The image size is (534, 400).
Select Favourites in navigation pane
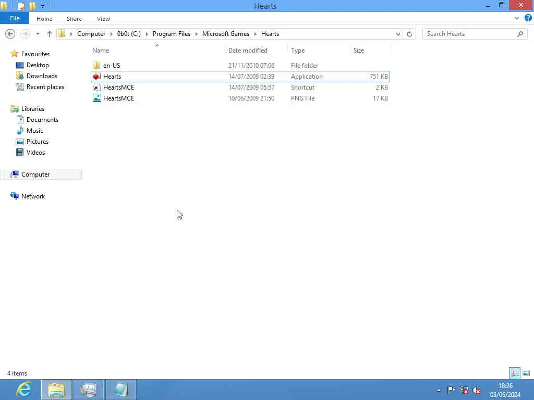(x=35, y=54)
